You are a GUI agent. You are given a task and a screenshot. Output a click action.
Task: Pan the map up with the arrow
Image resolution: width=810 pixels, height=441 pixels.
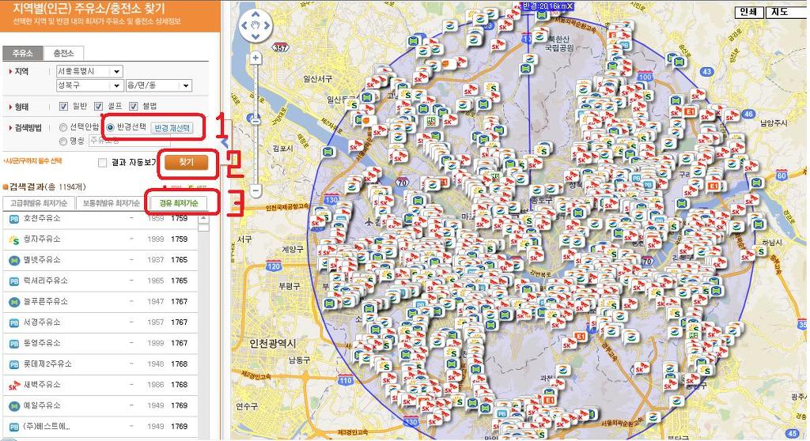(255, 13)
